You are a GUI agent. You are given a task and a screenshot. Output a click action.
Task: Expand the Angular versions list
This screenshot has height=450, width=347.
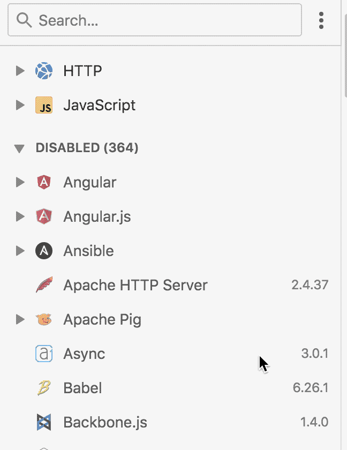pos(20,182)
